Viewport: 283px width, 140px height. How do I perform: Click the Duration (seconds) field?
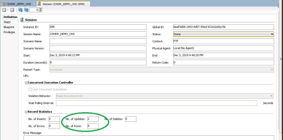[x=98, y=63]
